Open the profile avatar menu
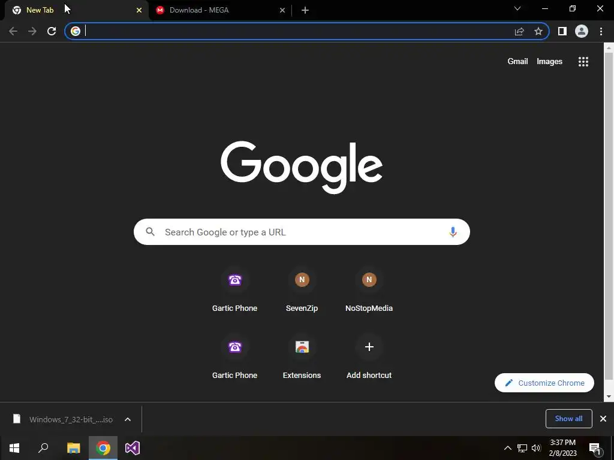The image size is (614, 460). point(582,31)
